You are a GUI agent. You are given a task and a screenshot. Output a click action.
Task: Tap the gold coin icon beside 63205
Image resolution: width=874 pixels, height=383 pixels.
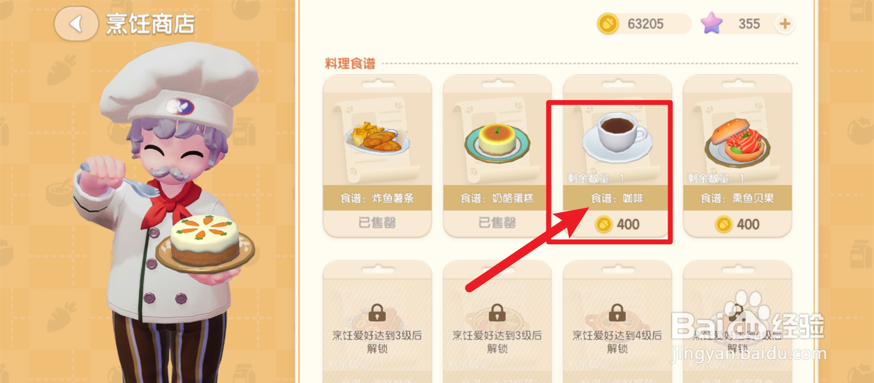(608, 24)
